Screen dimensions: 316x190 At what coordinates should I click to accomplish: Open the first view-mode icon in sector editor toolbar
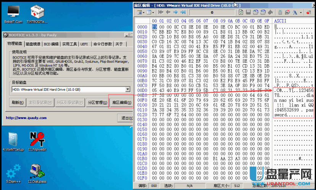pos(139,13)
